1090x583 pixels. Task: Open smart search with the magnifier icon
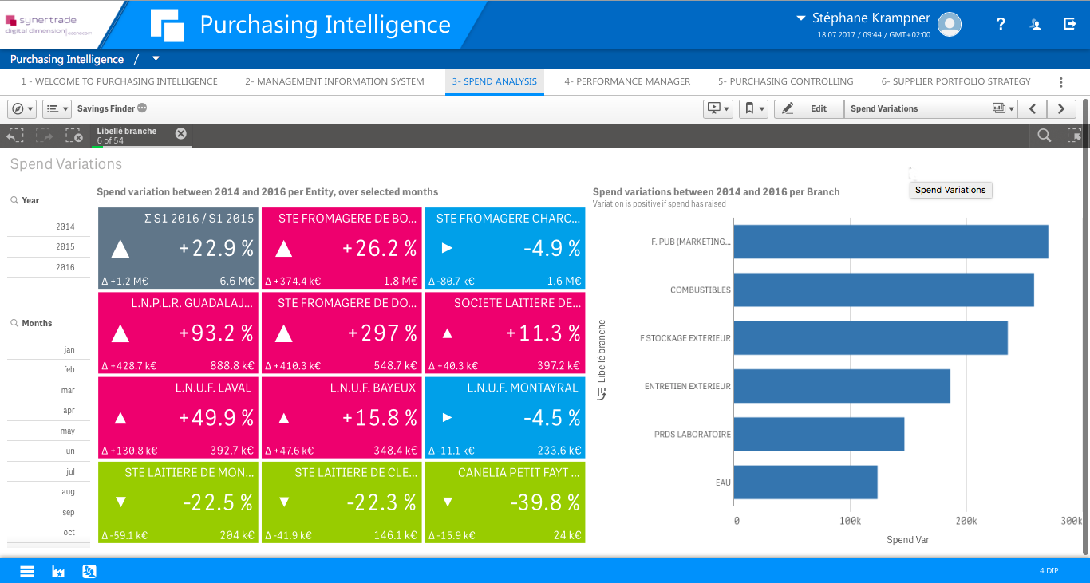pyautogui.click(x=1044, y=136)
